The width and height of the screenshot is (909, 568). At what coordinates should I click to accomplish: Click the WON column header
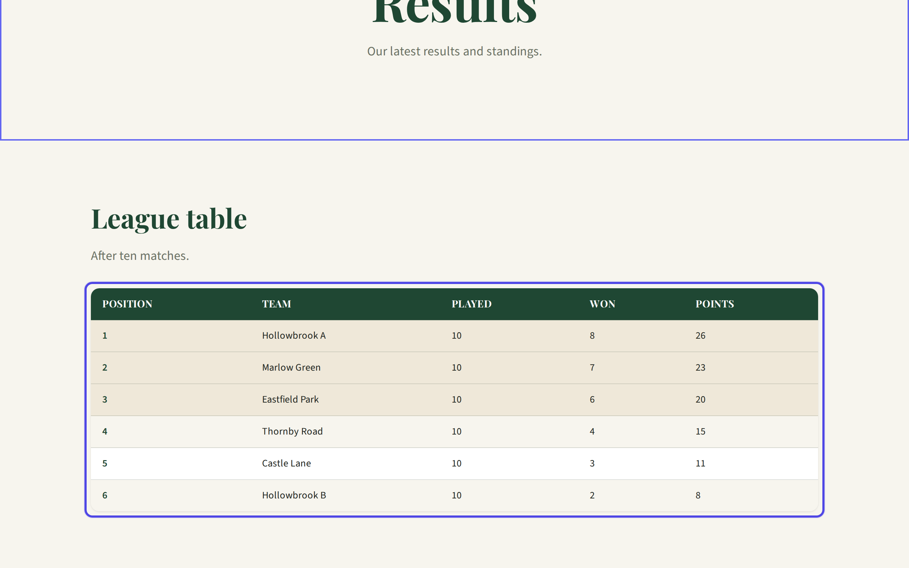(x=602, y=304)
